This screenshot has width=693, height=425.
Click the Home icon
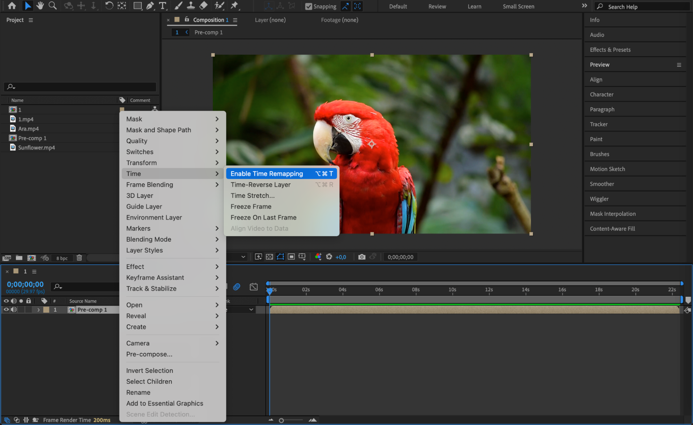(x=12, y=6)
